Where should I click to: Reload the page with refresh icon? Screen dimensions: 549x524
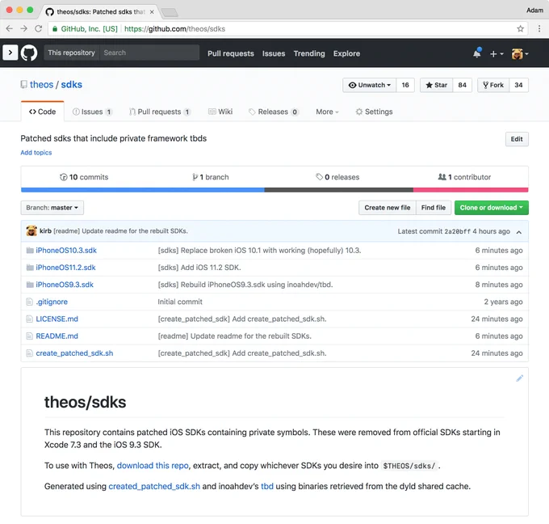coord(39,29)
